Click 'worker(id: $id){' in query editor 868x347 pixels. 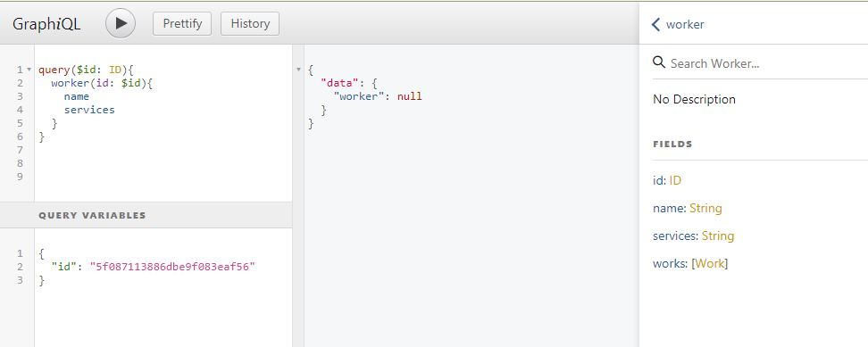101,83
